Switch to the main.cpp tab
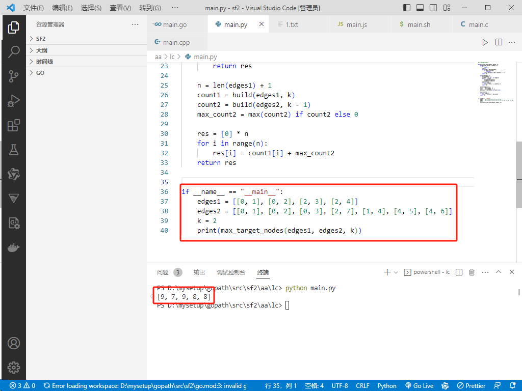The width and height of the screenshot is (522, 391). 177,42
